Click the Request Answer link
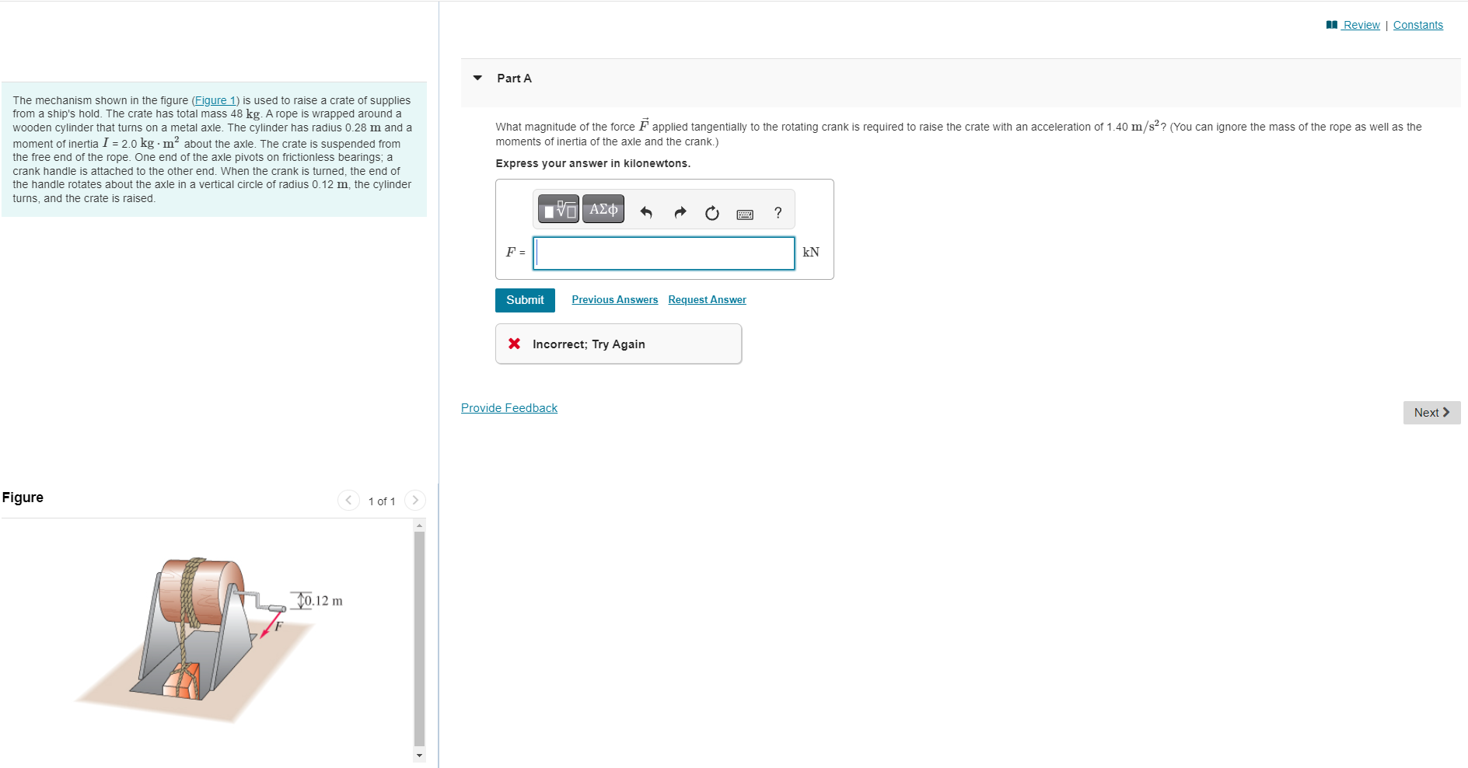 [707, 300]
